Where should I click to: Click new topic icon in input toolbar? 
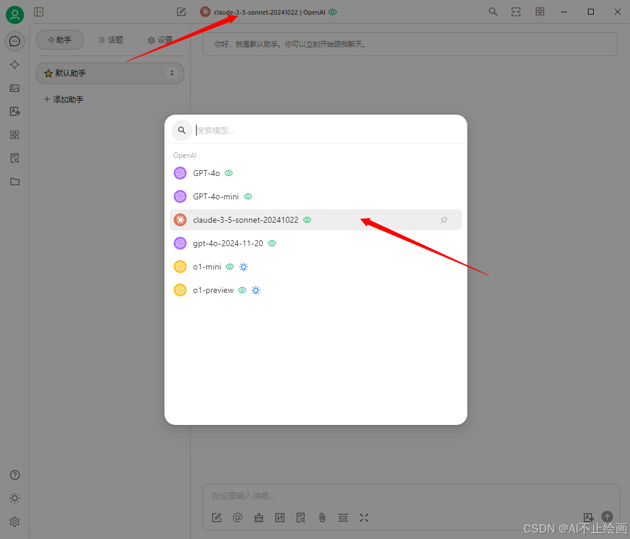click(x=216, y=518)
